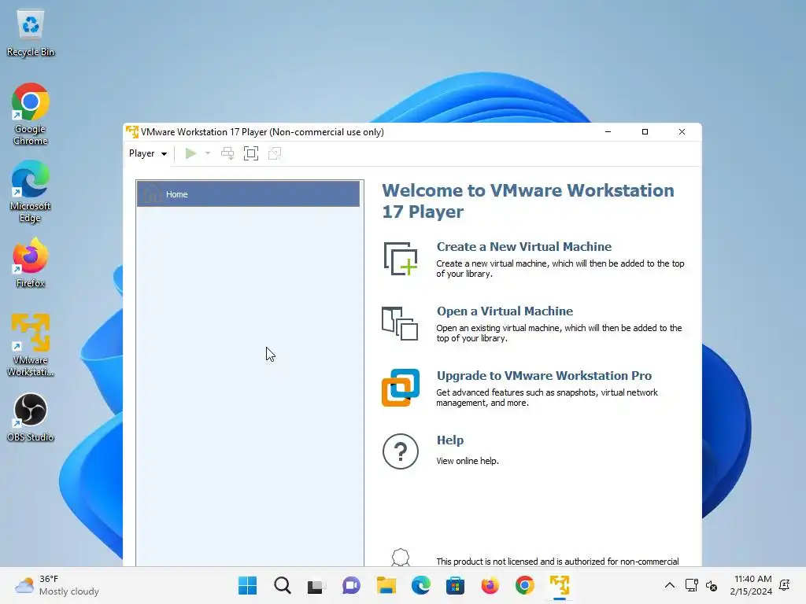806x604 pixels.
Task: Click the muted volume tray icon
Action: [x=712, y=585]
